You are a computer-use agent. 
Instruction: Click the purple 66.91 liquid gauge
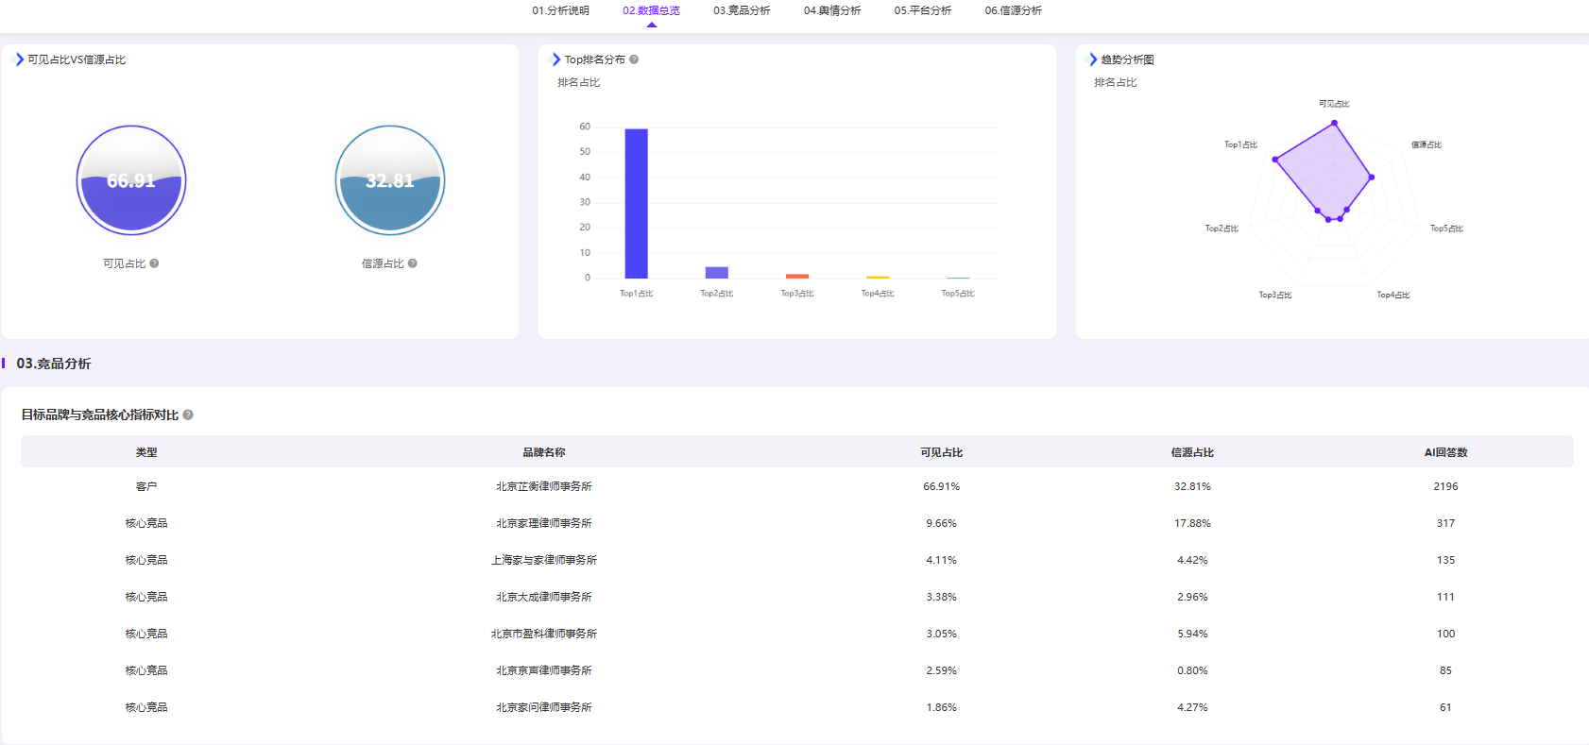[x=131, y=180]
